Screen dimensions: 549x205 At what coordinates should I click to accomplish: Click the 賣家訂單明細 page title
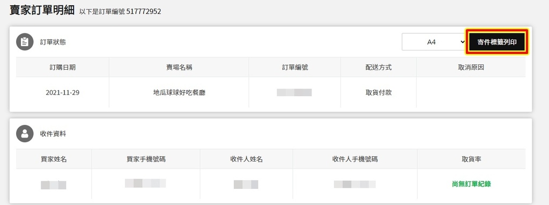click(42, 11)
